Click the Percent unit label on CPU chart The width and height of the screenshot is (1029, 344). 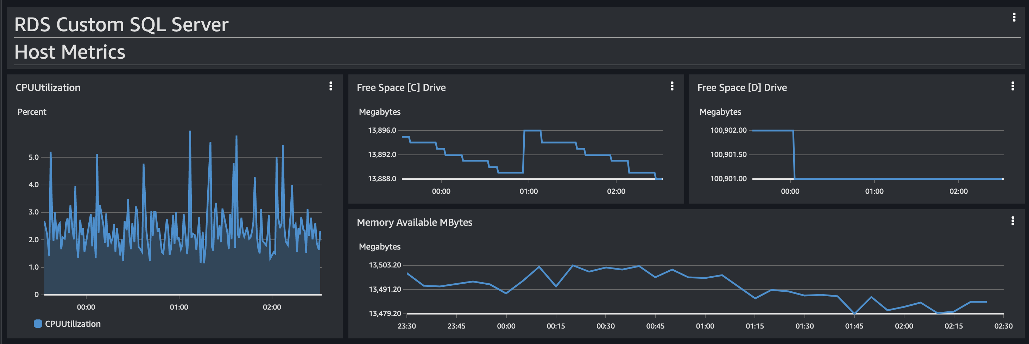click(32, 112)
